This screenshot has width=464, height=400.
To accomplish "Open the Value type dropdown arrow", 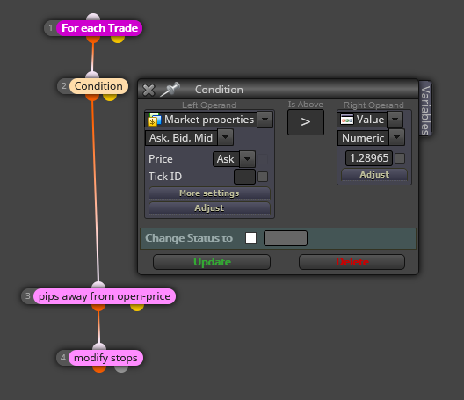I will click(x=395, y=120).
